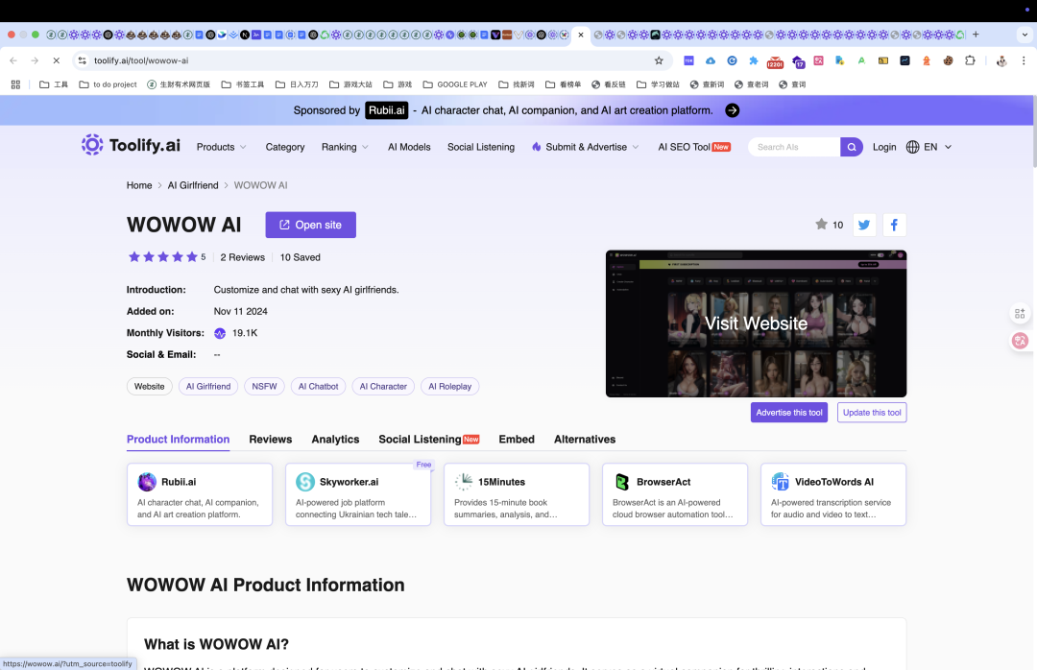Open AI Models in navigation
The width and height of the screenshot is (1037, 670).
(409, 147)
